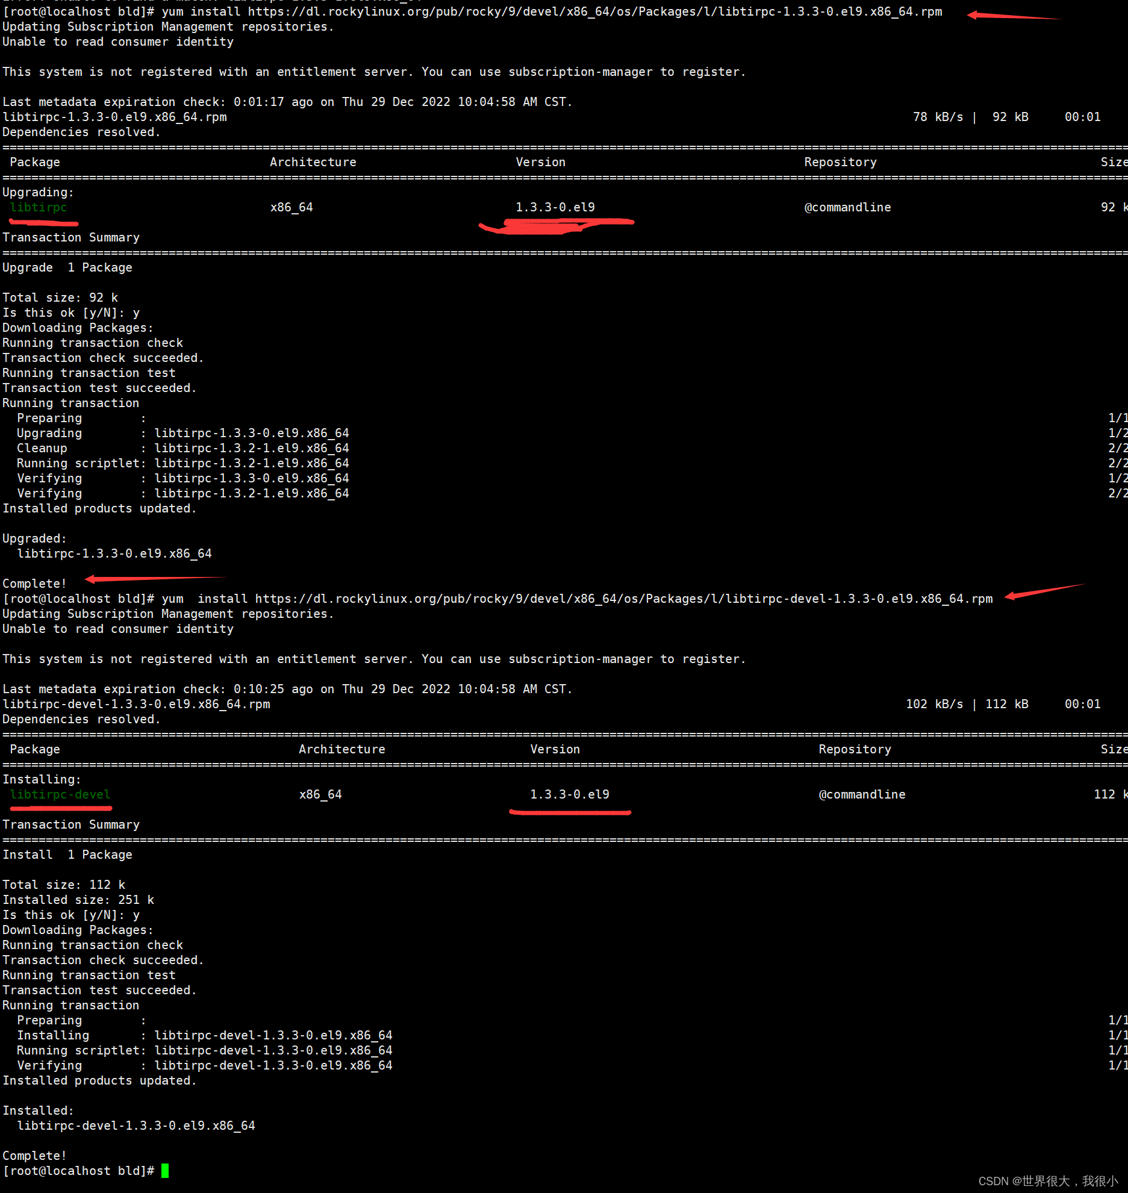Click the @commandline repository label
Image resolution: width=1128 pixels, height=1193 pixels.
click(847, 207)
